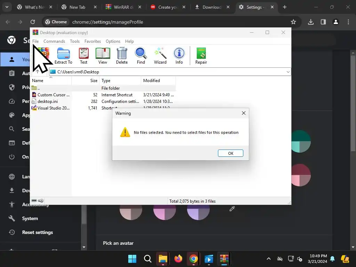Viewport: 356px width, 267px height.
Task: Launch the Wizard wand icon
Action: (x=160, y=56)
